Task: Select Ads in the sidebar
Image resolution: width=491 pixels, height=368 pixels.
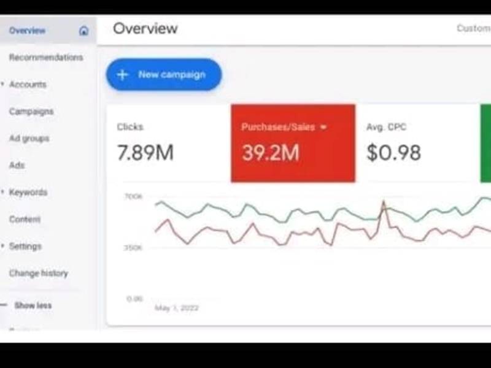Action: [17, 165]
